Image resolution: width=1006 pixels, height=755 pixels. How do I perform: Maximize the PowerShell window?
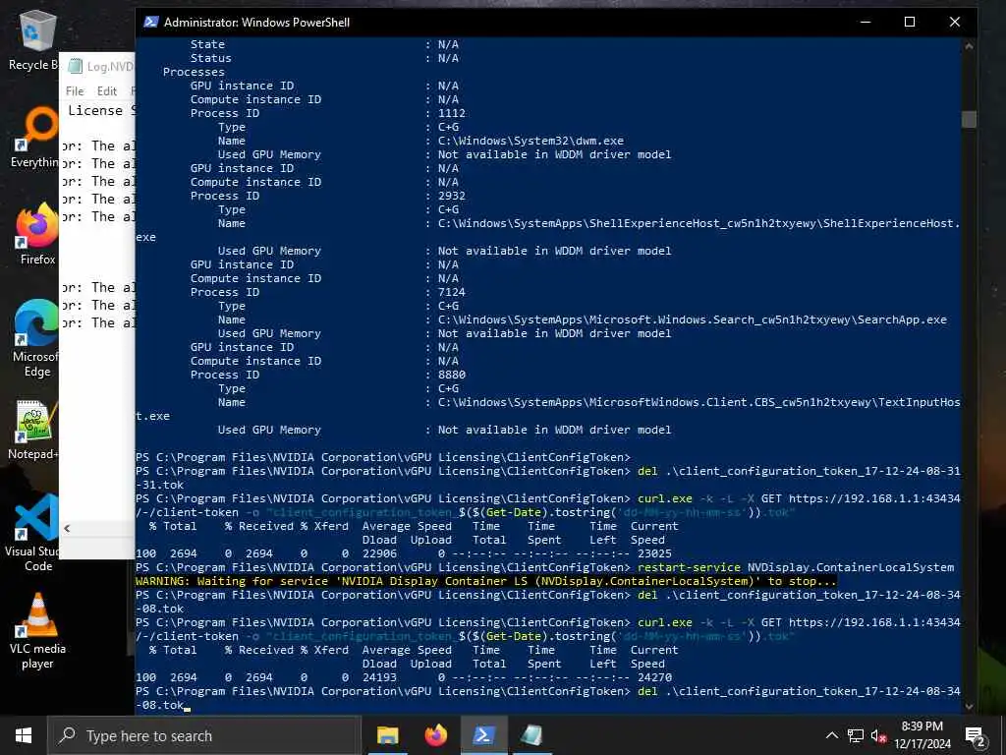(910, 22)
